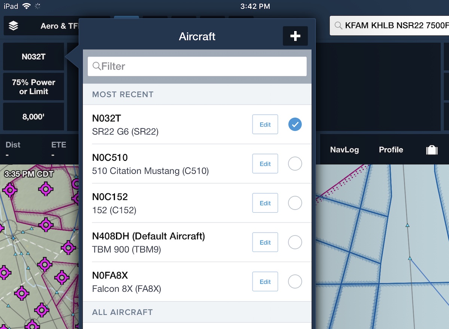Image resolution: width=449 pixels, height=329 pixels.
Task: Click the search magnifier in route box
Action: point(338,26)
